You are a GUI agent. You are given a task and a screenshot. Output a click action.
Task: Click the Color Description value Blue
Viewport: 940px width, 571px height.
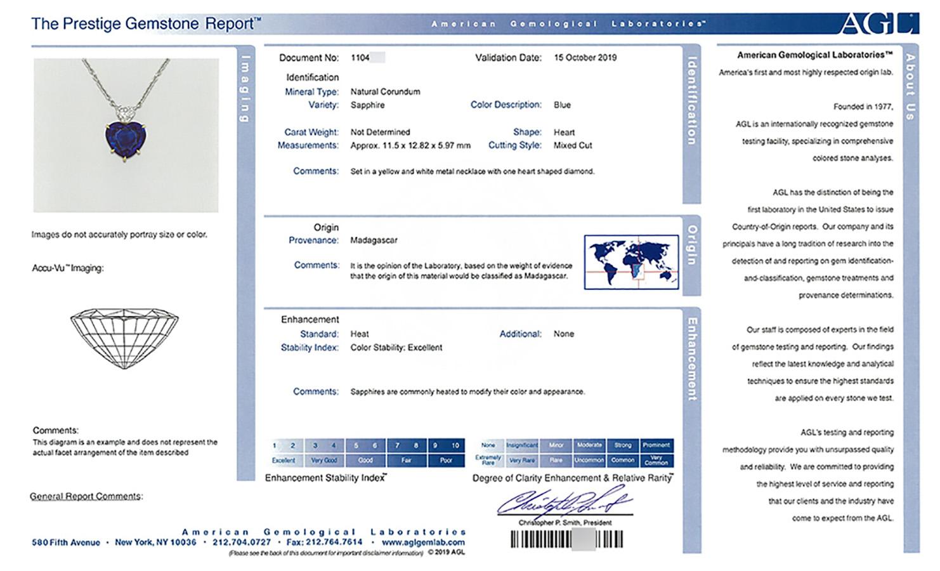point(563,105)
